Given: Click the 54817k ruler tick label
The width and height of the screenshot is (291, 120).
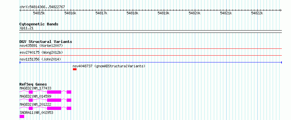Looking at the screenshot, I should 101,13.
